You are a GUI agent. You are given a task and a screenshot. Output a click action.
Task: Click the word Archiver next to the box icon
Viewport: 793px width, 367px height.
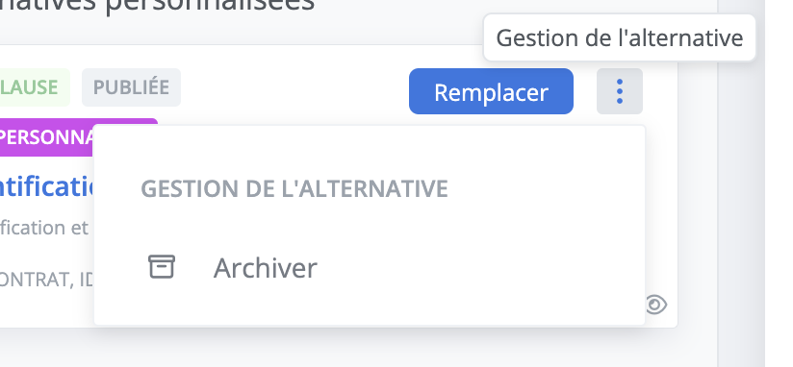[266, 267]
